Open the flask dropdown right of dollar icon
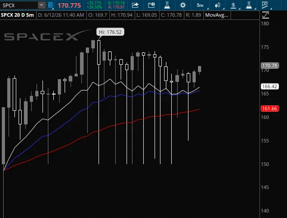Screen dimensions: 287x218 (x=249, y=5)
